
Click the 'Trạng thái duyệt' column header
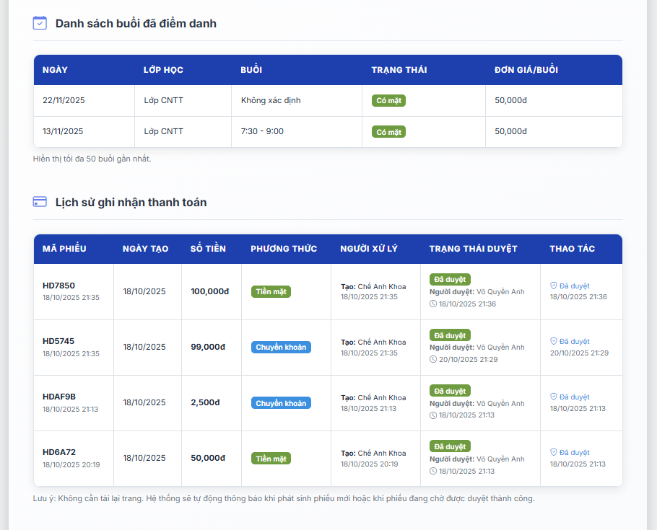[473, 249]
